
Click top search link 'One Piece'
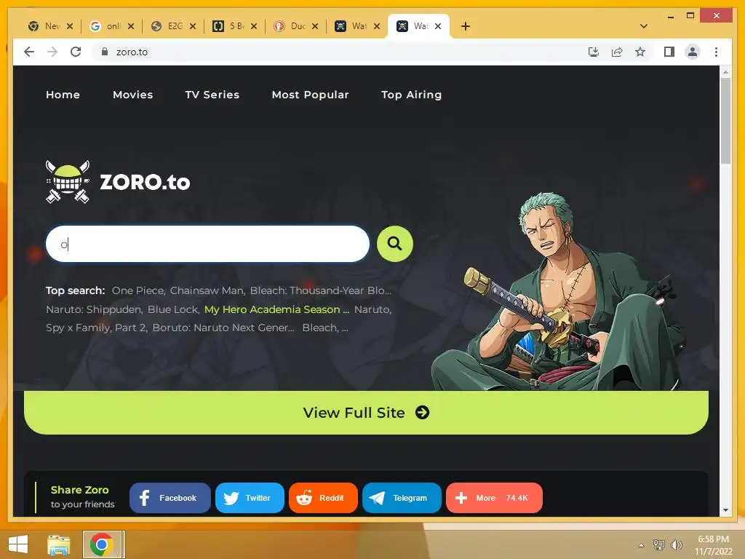click(138, 290)
